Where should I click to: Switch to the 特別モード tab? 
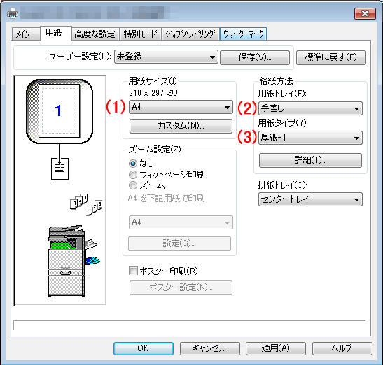tap(140, 34)
